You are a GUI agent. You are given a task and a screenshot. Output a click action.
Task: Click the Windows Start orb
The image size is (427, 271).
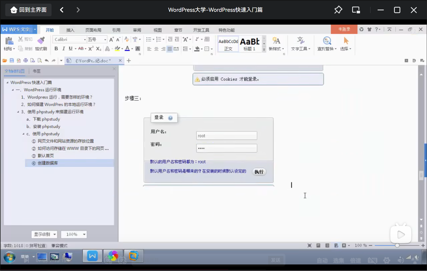[x=9, y=257]
